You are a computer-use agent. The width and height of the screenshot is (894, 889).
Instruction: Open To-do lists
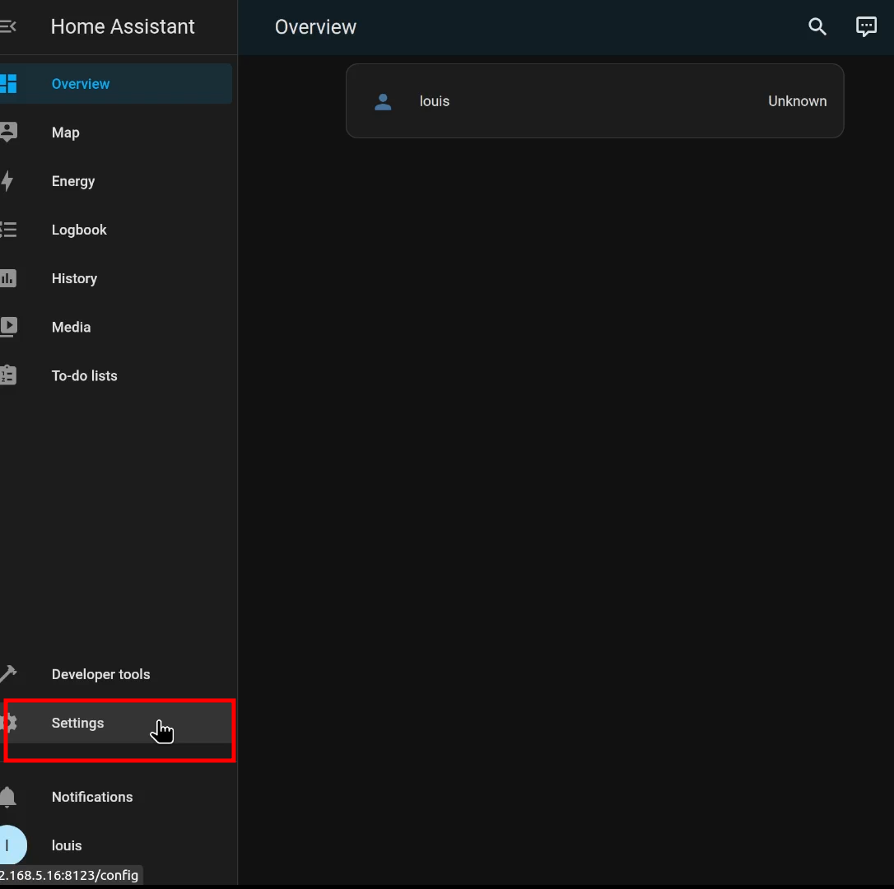pos(116,375)
